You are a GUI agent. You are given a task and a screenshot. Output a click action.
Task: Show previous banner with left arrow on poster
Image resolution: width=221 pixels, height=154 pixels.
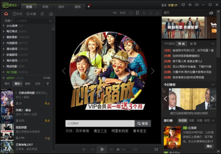[64, 71]
